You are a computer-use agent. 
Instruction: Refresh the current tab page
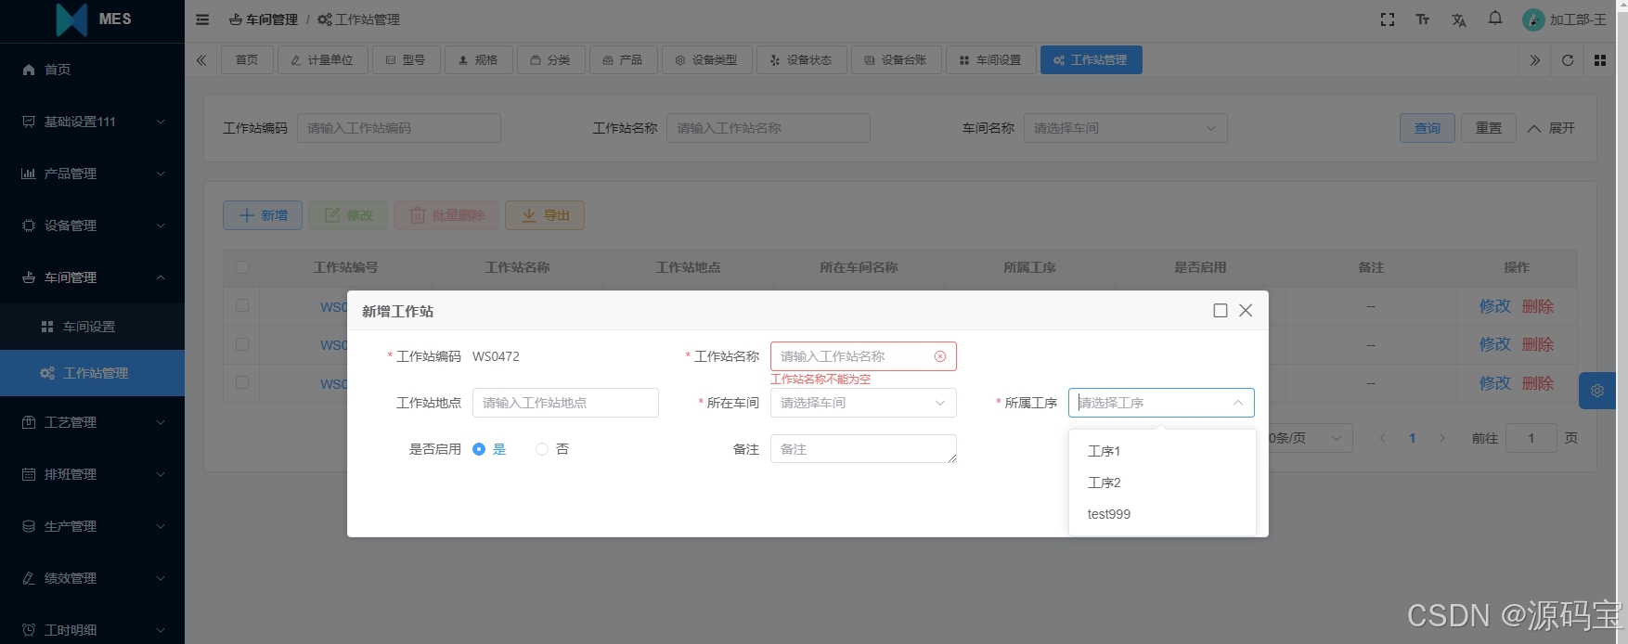tap(1568, 60)
